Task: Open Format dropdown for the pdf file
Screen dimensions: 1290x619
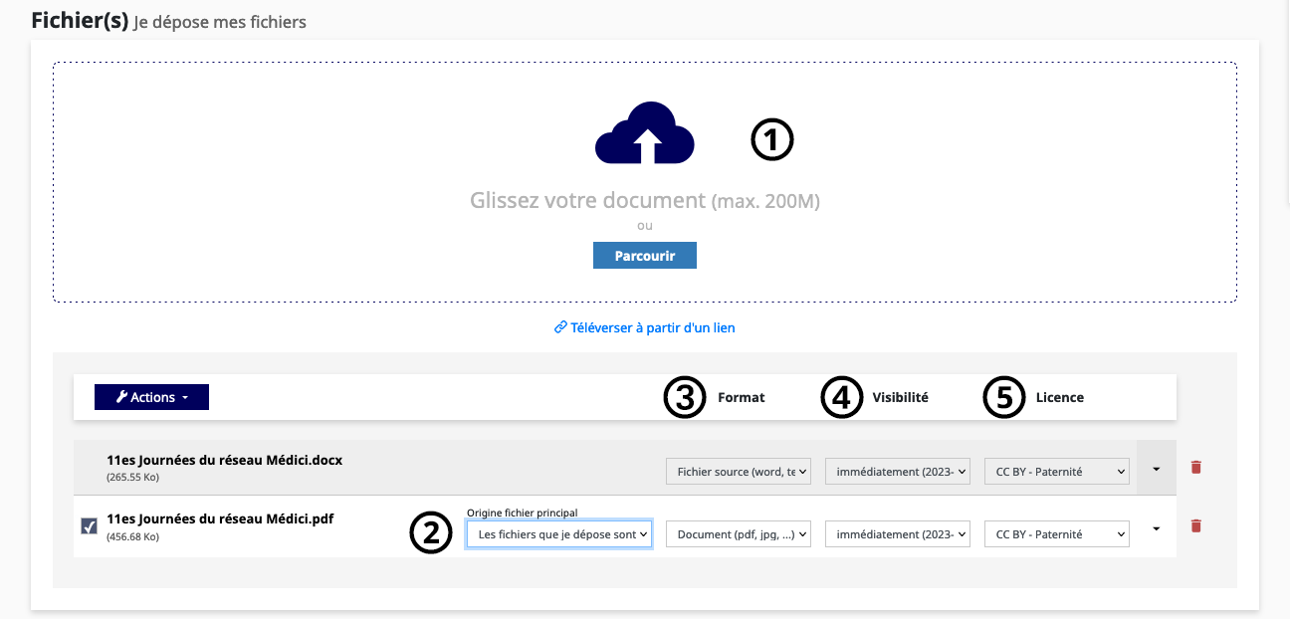Action: coord(740,534)
